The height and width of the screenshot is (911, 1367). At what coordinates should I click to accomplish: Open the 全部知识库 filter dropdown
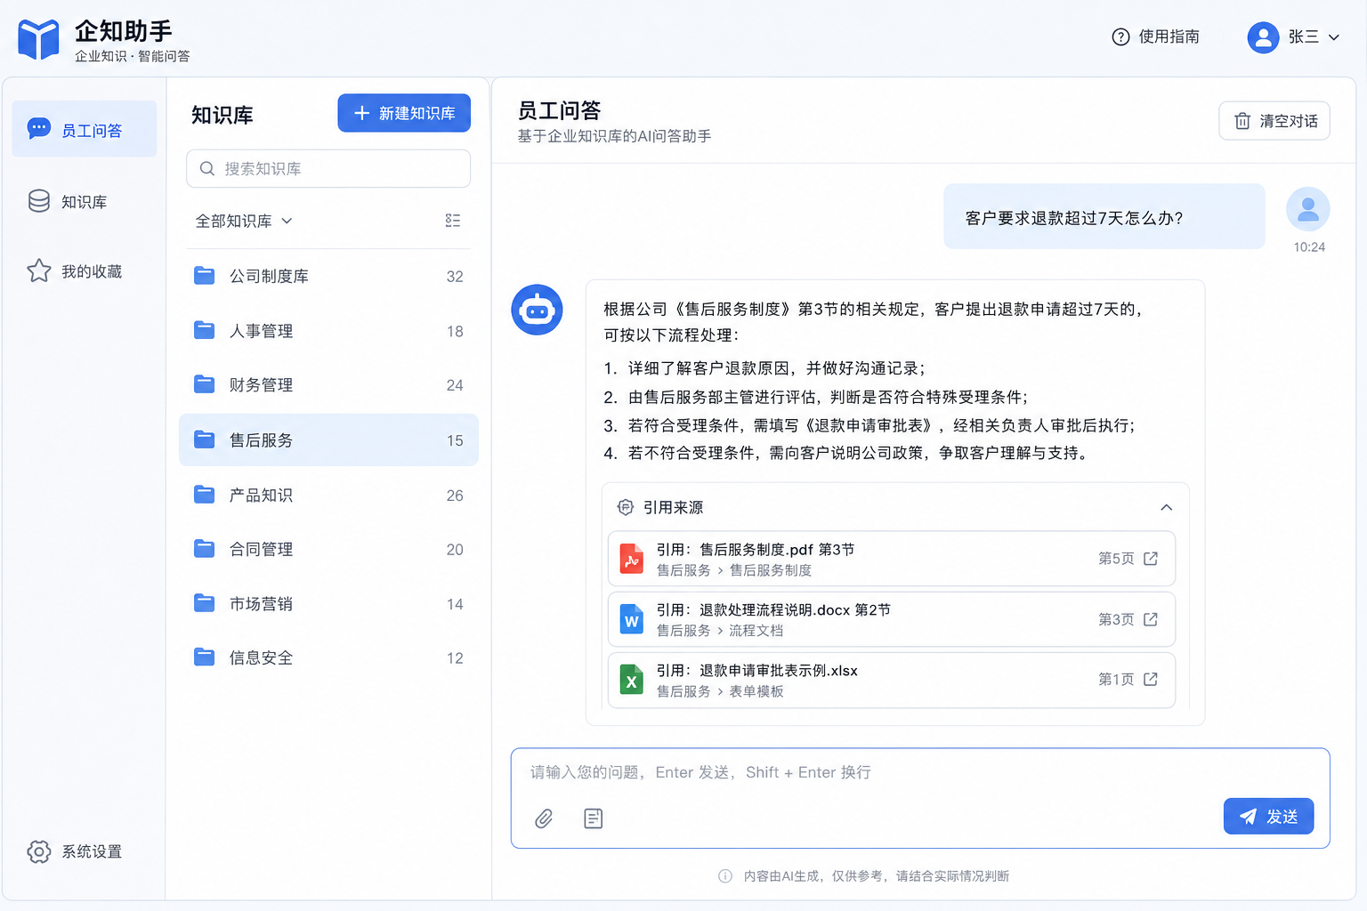(244, 221)
